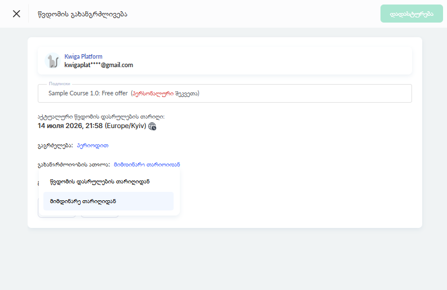Click the red პერსონალური label text

click(153, 94)
